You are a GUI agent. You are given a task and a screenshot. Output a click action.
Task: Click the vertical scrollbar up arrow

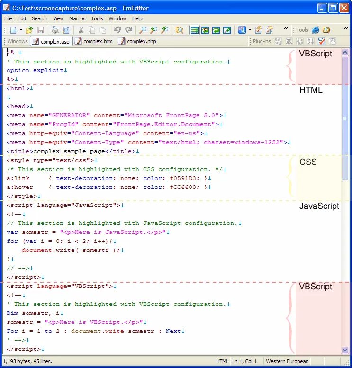tap(345, 53)
